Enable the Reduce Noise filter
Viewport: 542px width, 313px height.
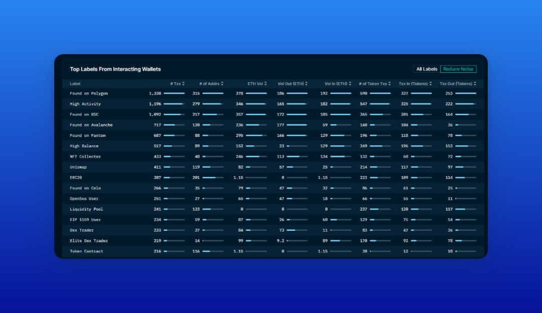click(x=458, y=69)
